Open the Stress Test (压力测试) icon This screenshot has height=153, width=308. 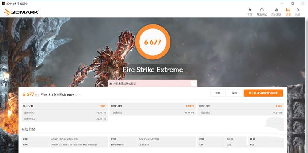pos(276,10)
